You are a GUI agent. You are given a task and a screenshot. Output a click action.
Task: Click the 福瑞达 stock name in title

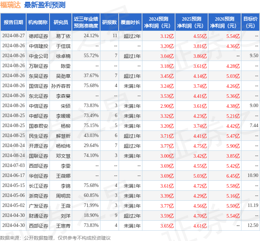click(10, 5)
